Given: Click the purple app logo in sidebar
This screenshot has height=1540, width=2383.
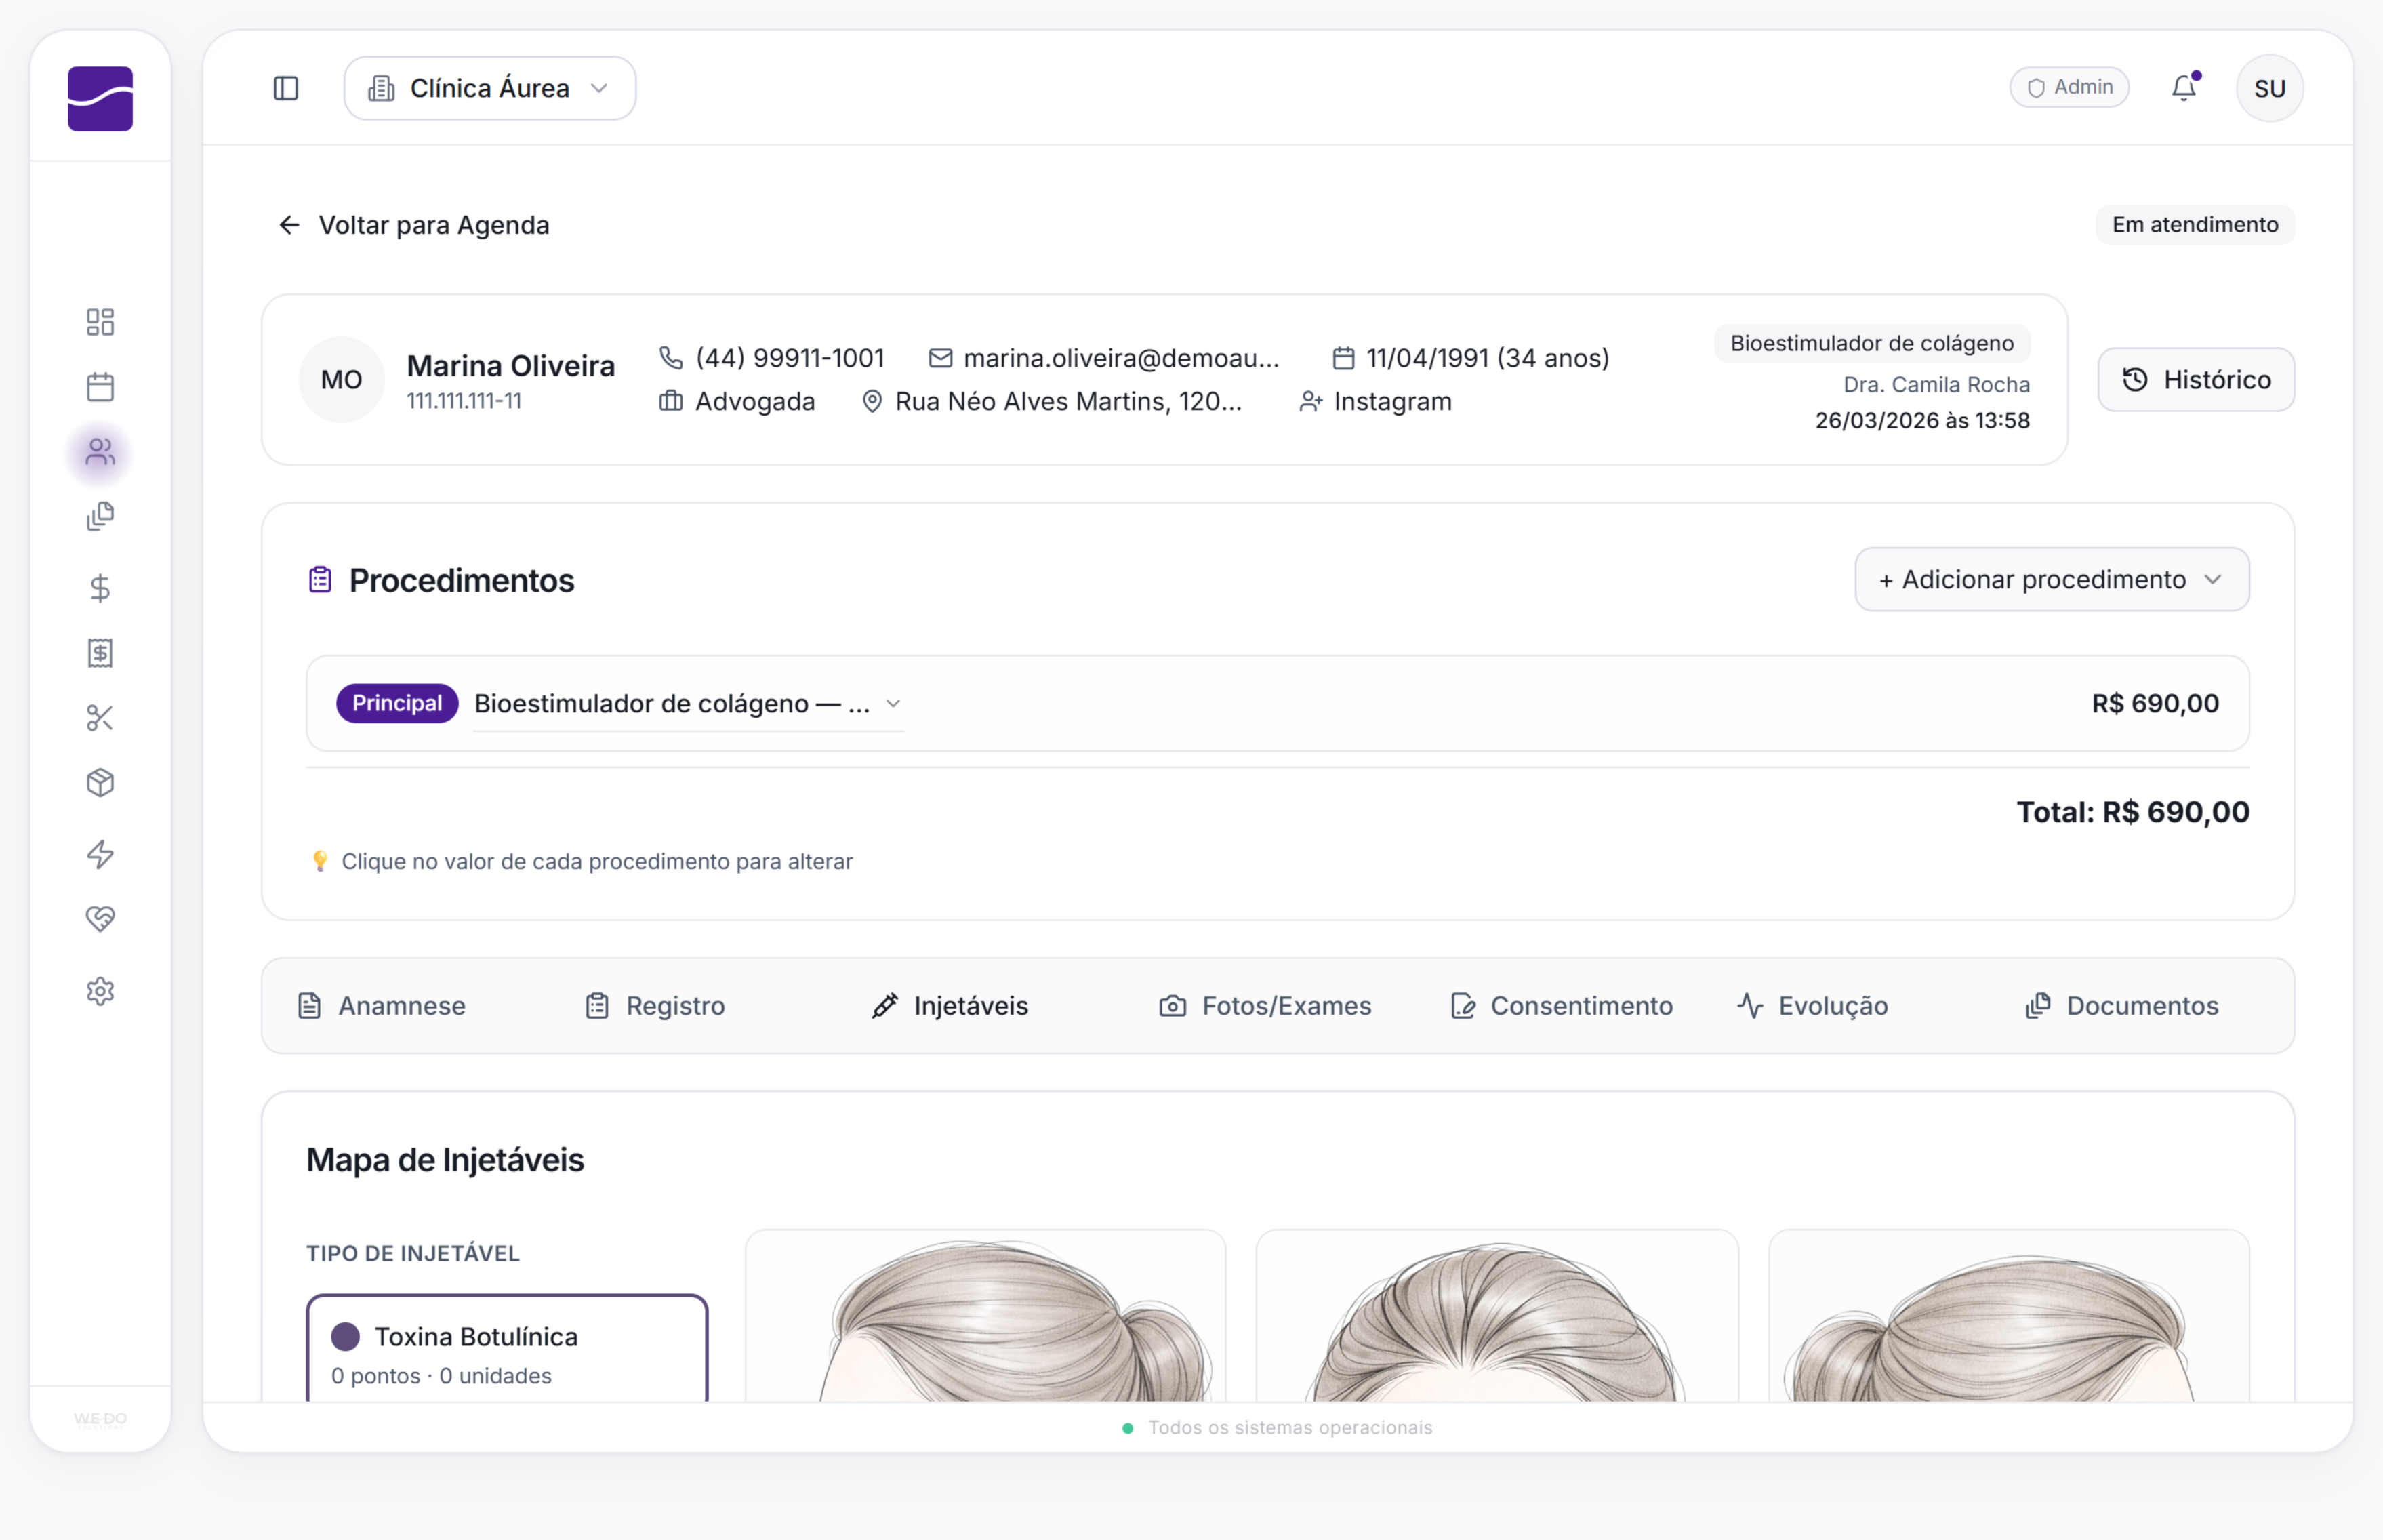Looking at the screenshot, I should [x=100, y=98].
